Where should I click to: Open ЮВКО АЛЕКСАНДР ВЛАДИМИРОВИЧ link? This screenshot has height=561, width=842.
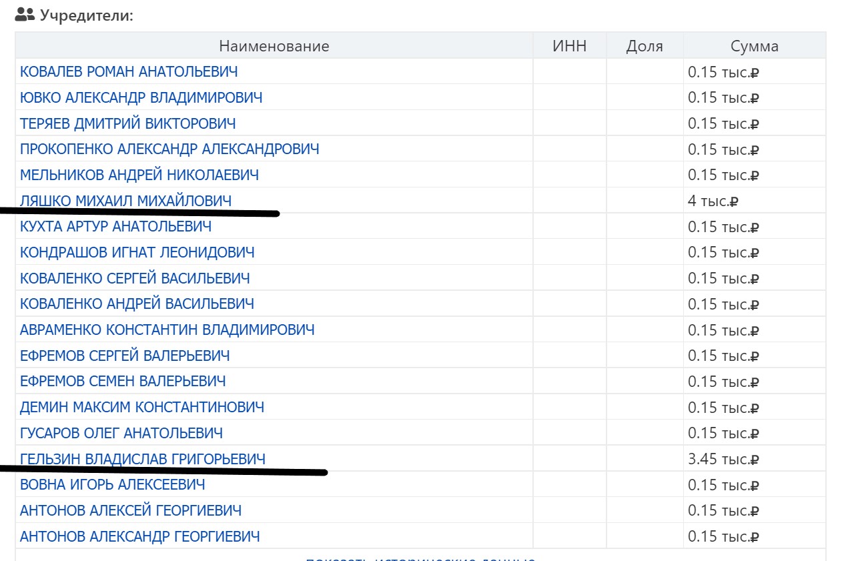pos(141,97)
